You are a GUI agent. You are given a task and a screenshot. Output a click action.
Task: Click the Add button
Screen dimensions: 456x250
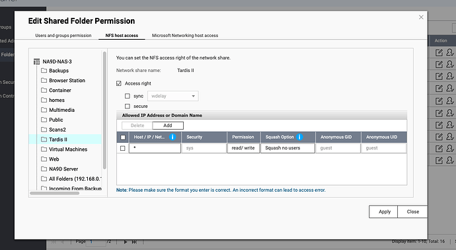coord(168,126)
